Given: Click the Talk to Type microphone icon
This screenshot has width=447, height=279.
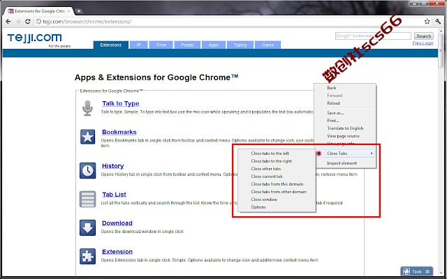Looking at the screenshot, I should tap(87, 108).
